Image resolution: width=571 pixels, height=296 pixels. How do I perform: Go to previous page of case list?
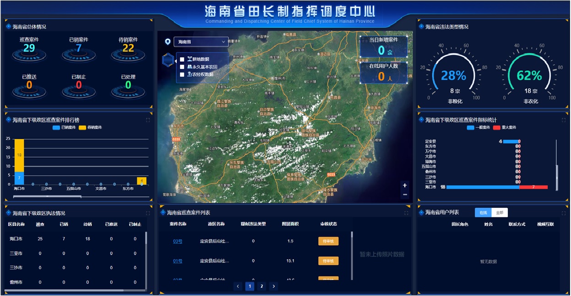[x=238, y=286]
